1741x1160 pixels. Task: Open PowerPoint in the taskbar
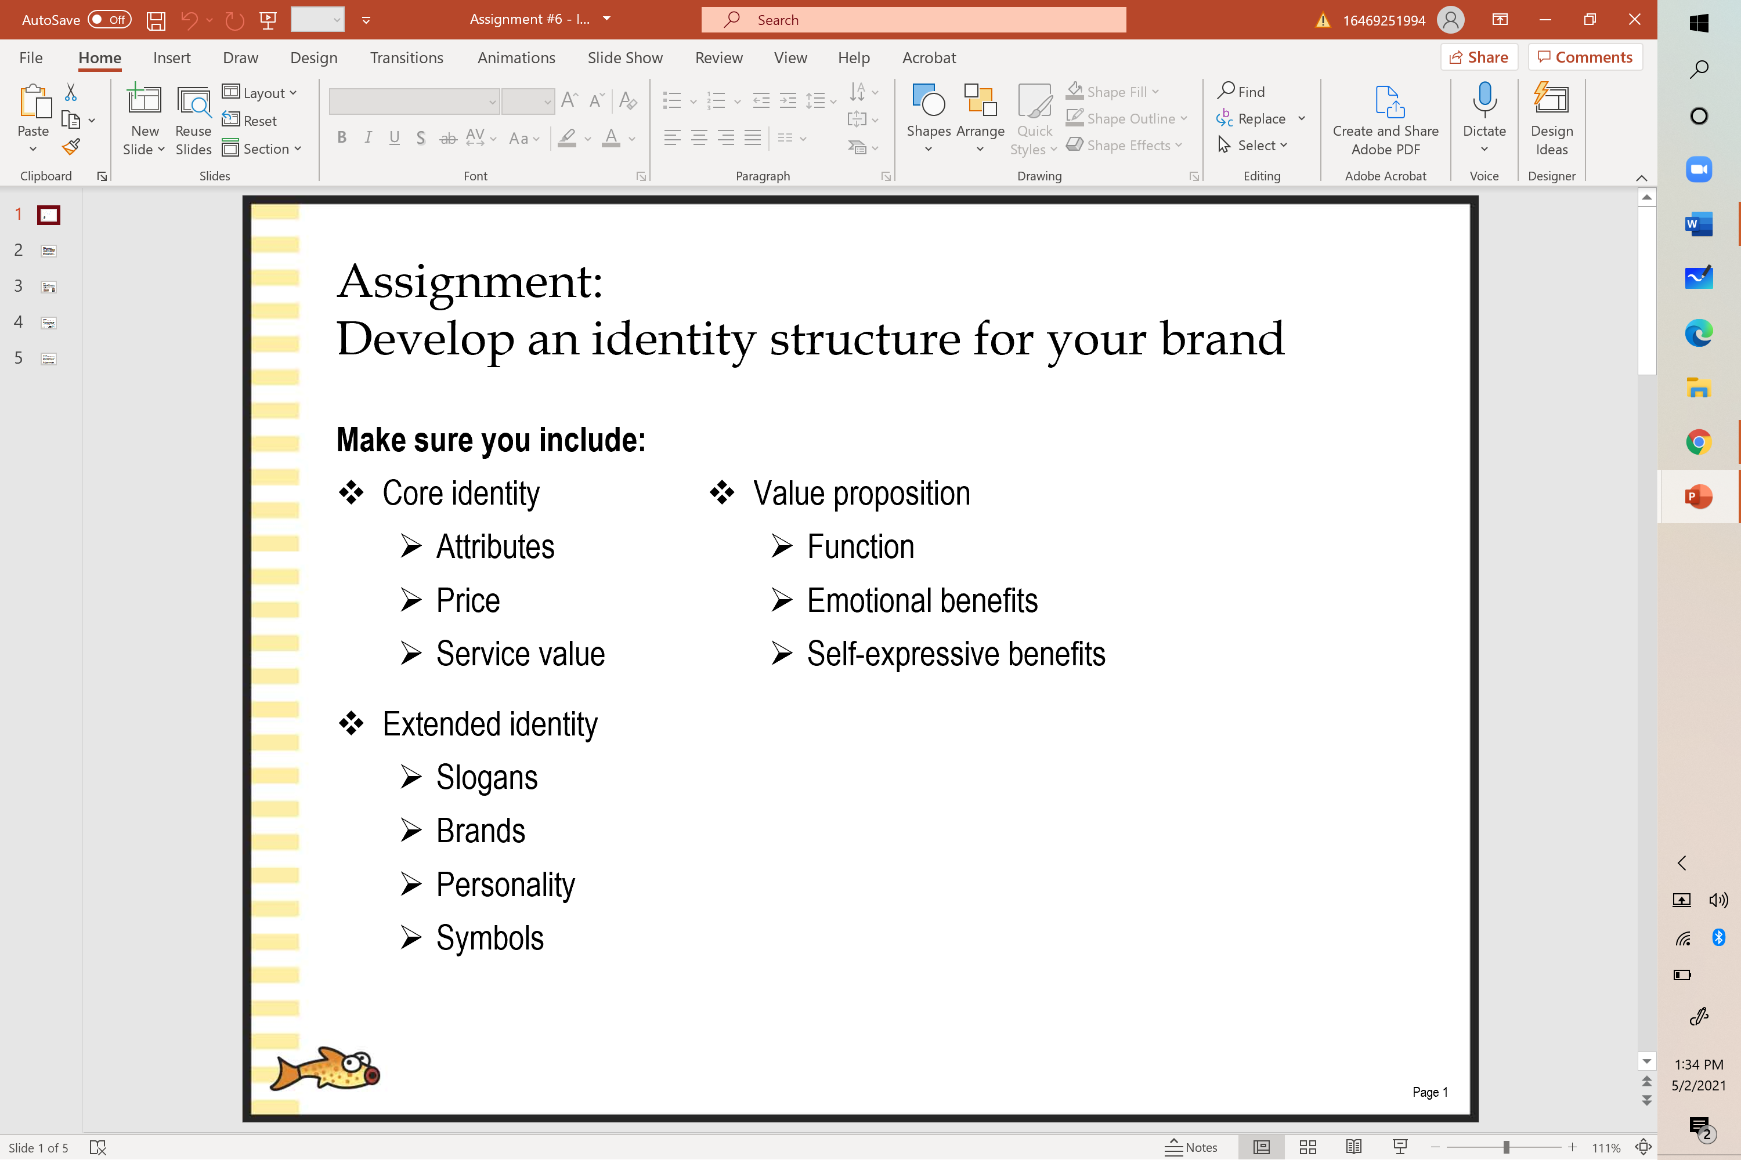pyautogui.click(x=1699, y=496)
